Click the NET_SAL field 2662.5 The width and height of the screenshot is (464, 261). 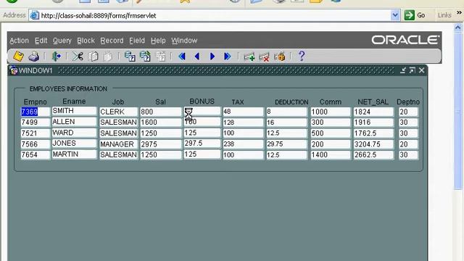point(373,154)
